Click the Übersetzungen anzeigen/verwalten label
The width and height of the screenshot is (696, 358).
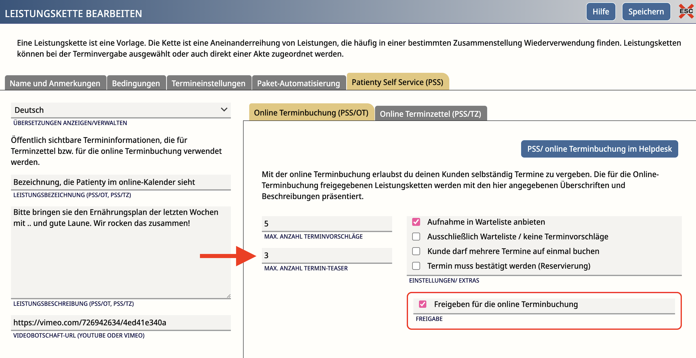pyautogui.click(x=70, y=123)
